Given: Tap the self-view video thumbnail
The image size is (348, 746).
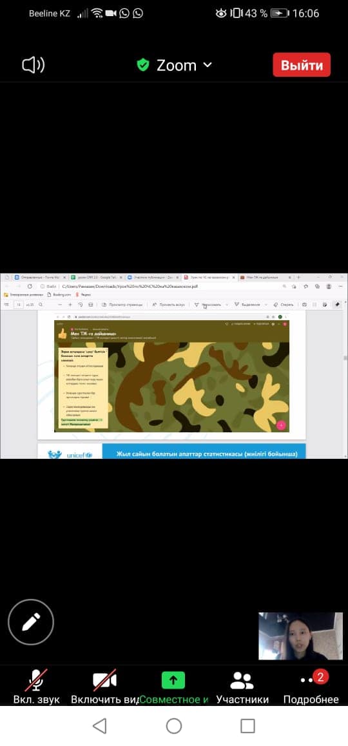Looking at the screenshot, I should pyautogui.click(x=300, y=636).
